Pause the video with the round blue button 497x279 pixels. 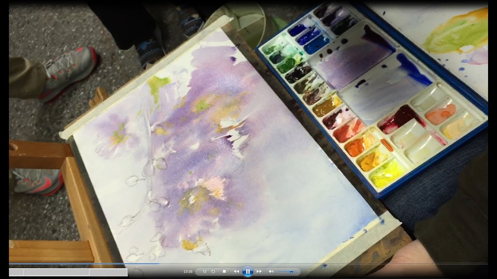click(x=247, y=271)
